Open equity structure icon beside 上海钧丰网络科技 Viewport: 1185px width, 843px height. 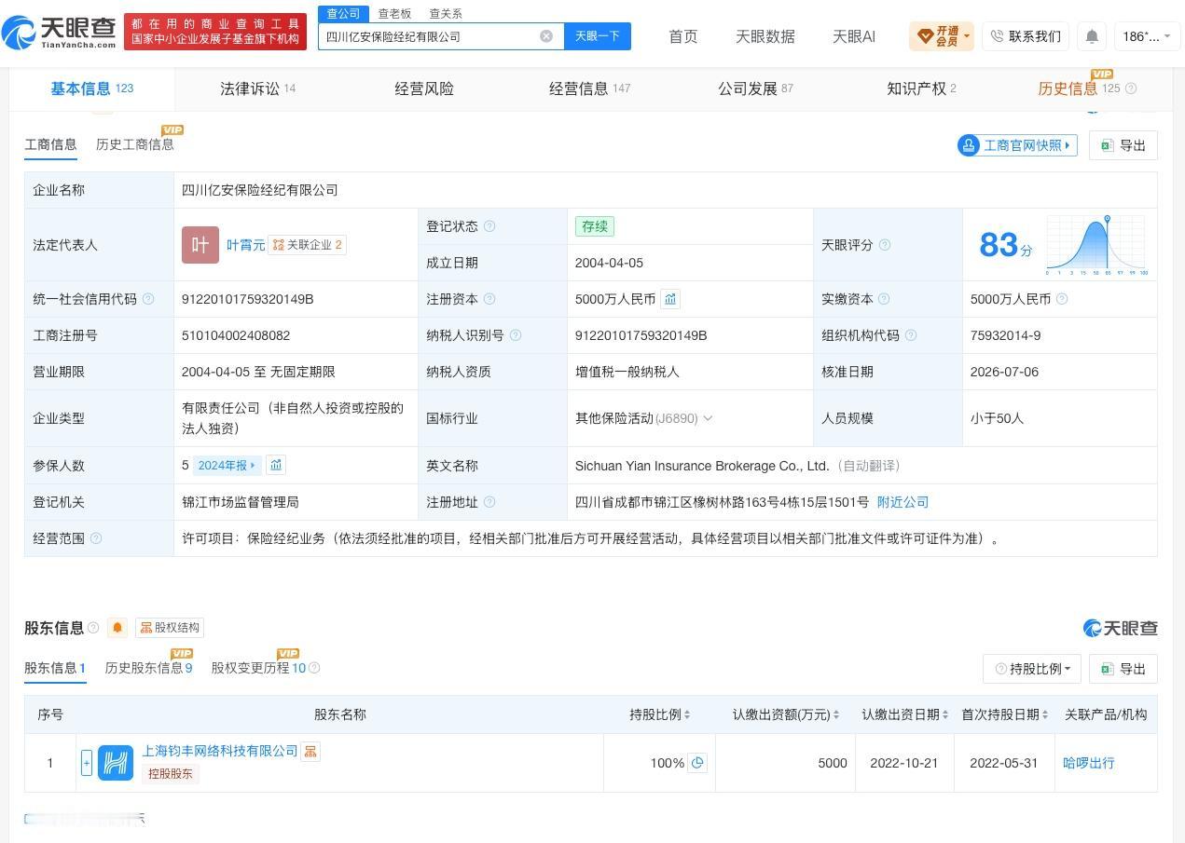tap(310, 751)
